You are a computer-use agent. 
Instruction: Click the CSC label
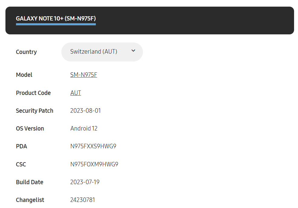(21, 164)
